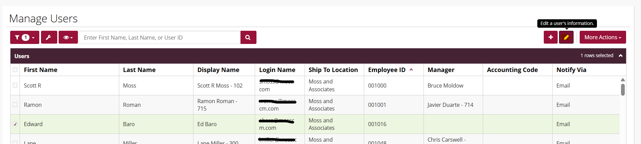This screenshot has height=144, width=641.
Task: Sort by the Last Name column
Action: pos(139,70)
